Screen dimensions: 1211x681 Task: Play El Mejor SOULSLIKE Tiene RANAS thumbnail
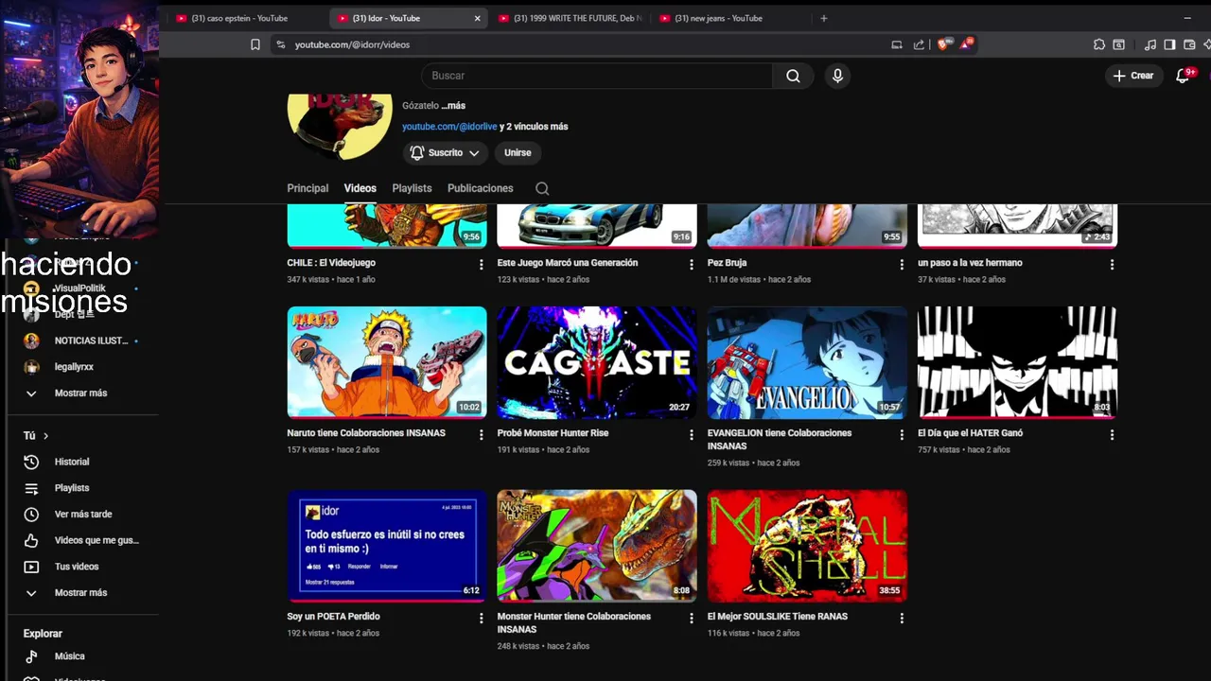point(807,546)
